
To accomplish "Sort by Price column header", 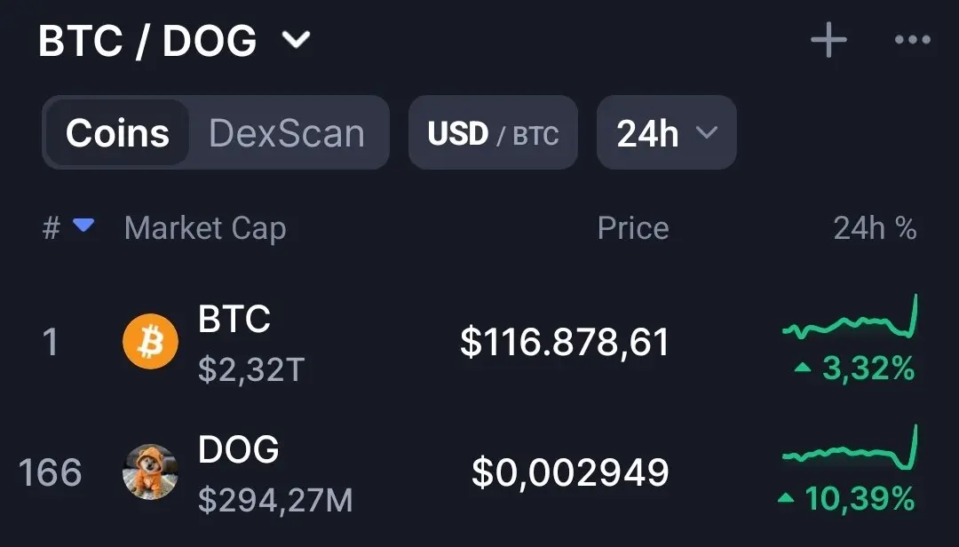I will pyautogui.click(x=633, y=228).
